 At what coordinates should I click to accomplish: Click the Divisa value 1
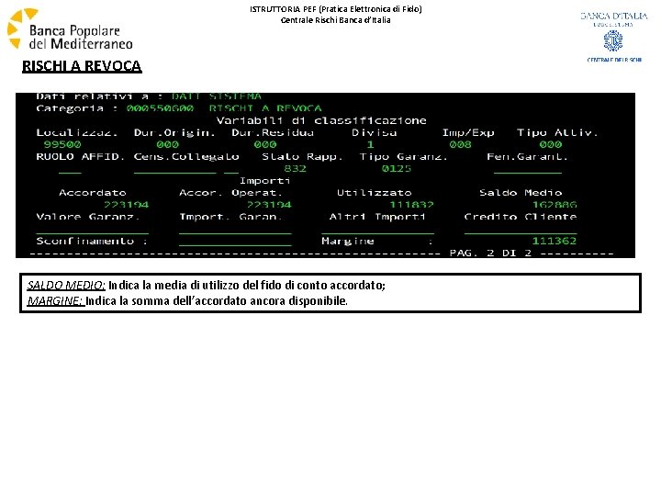370,145
